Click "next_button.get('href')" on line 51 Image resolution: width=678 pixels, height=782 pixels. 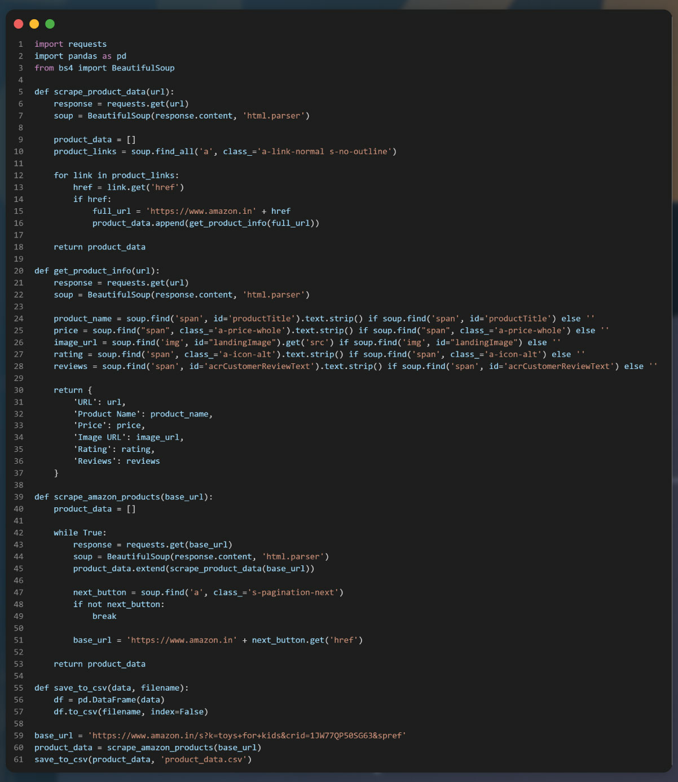[x=307, y=640]
